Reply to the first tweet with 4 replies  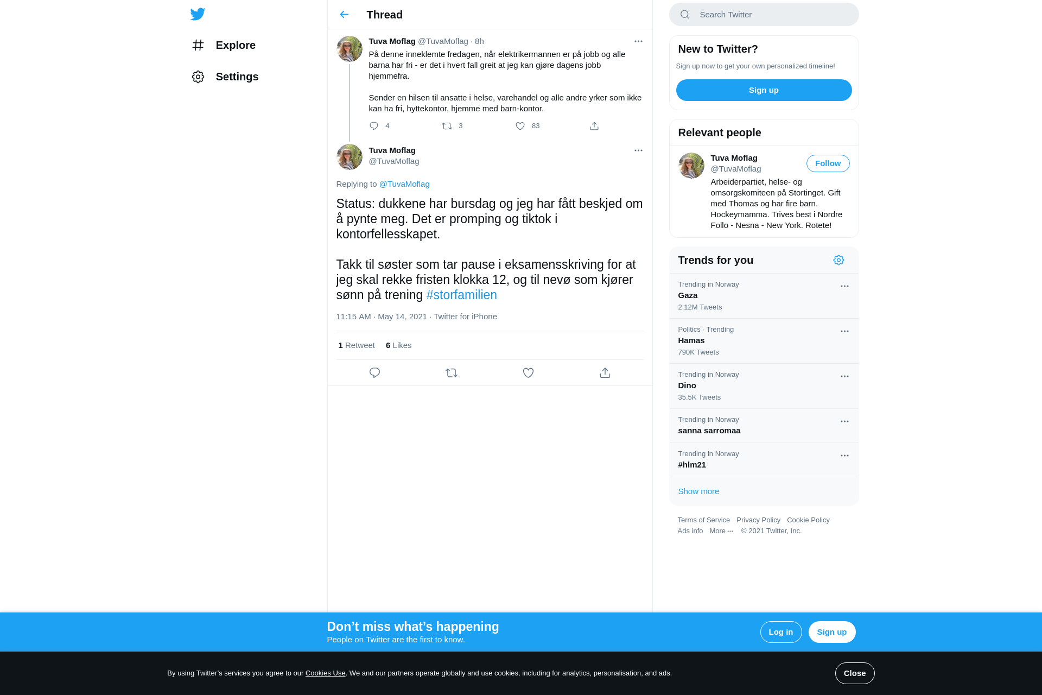click(374, 126)
